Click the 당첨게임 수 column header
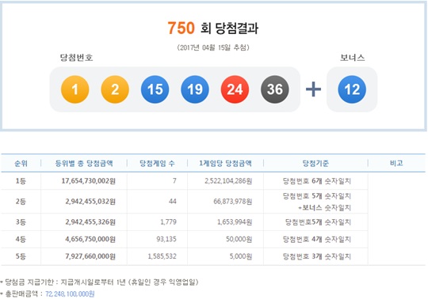Image resolution: width=428 pixels, height=299 pixels. [x=157, y=164]
